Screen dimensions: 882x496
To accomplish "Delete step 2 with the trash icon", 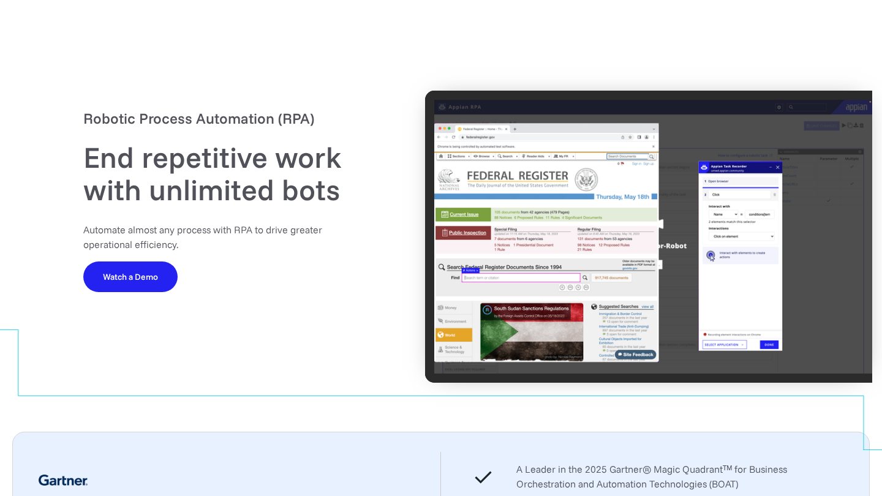I will point(775,195).
